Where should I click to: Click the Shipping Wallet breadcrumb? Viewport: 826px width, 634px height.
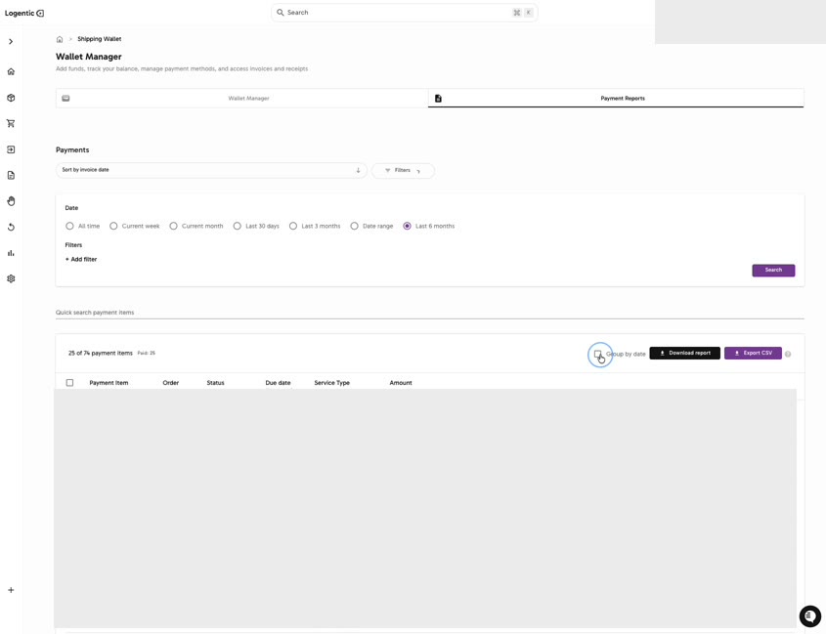(x=99, y=39)
